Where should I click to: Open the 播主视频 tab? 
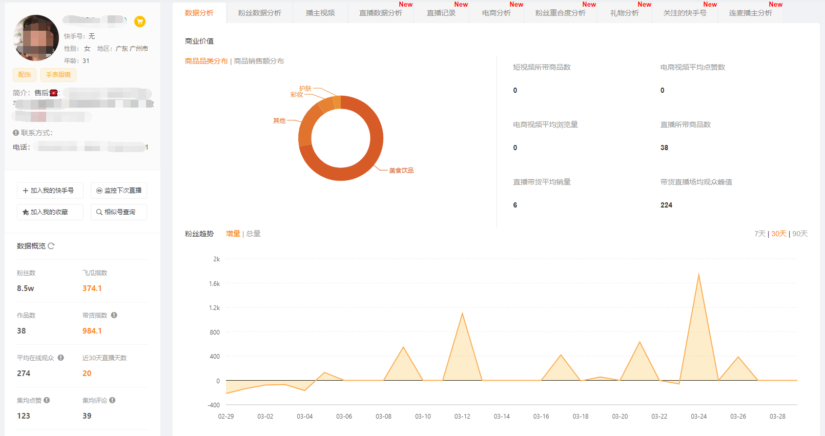320,13
